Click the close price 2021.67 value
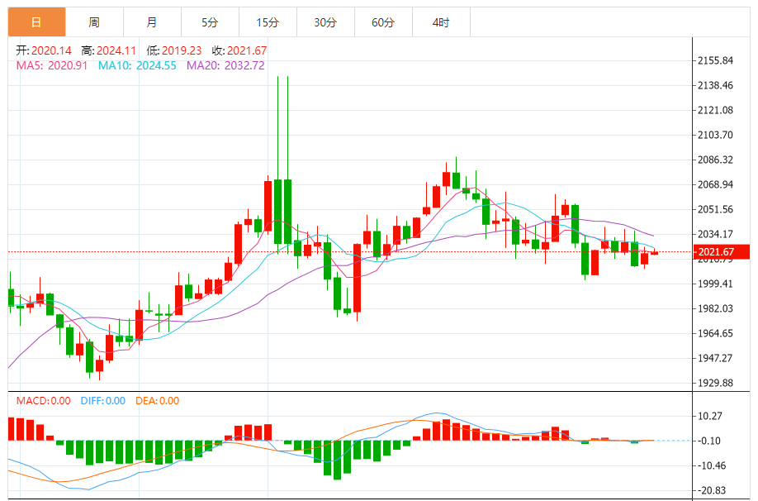Viewport: 758px width, 501px height. click(x=247, y=50)
